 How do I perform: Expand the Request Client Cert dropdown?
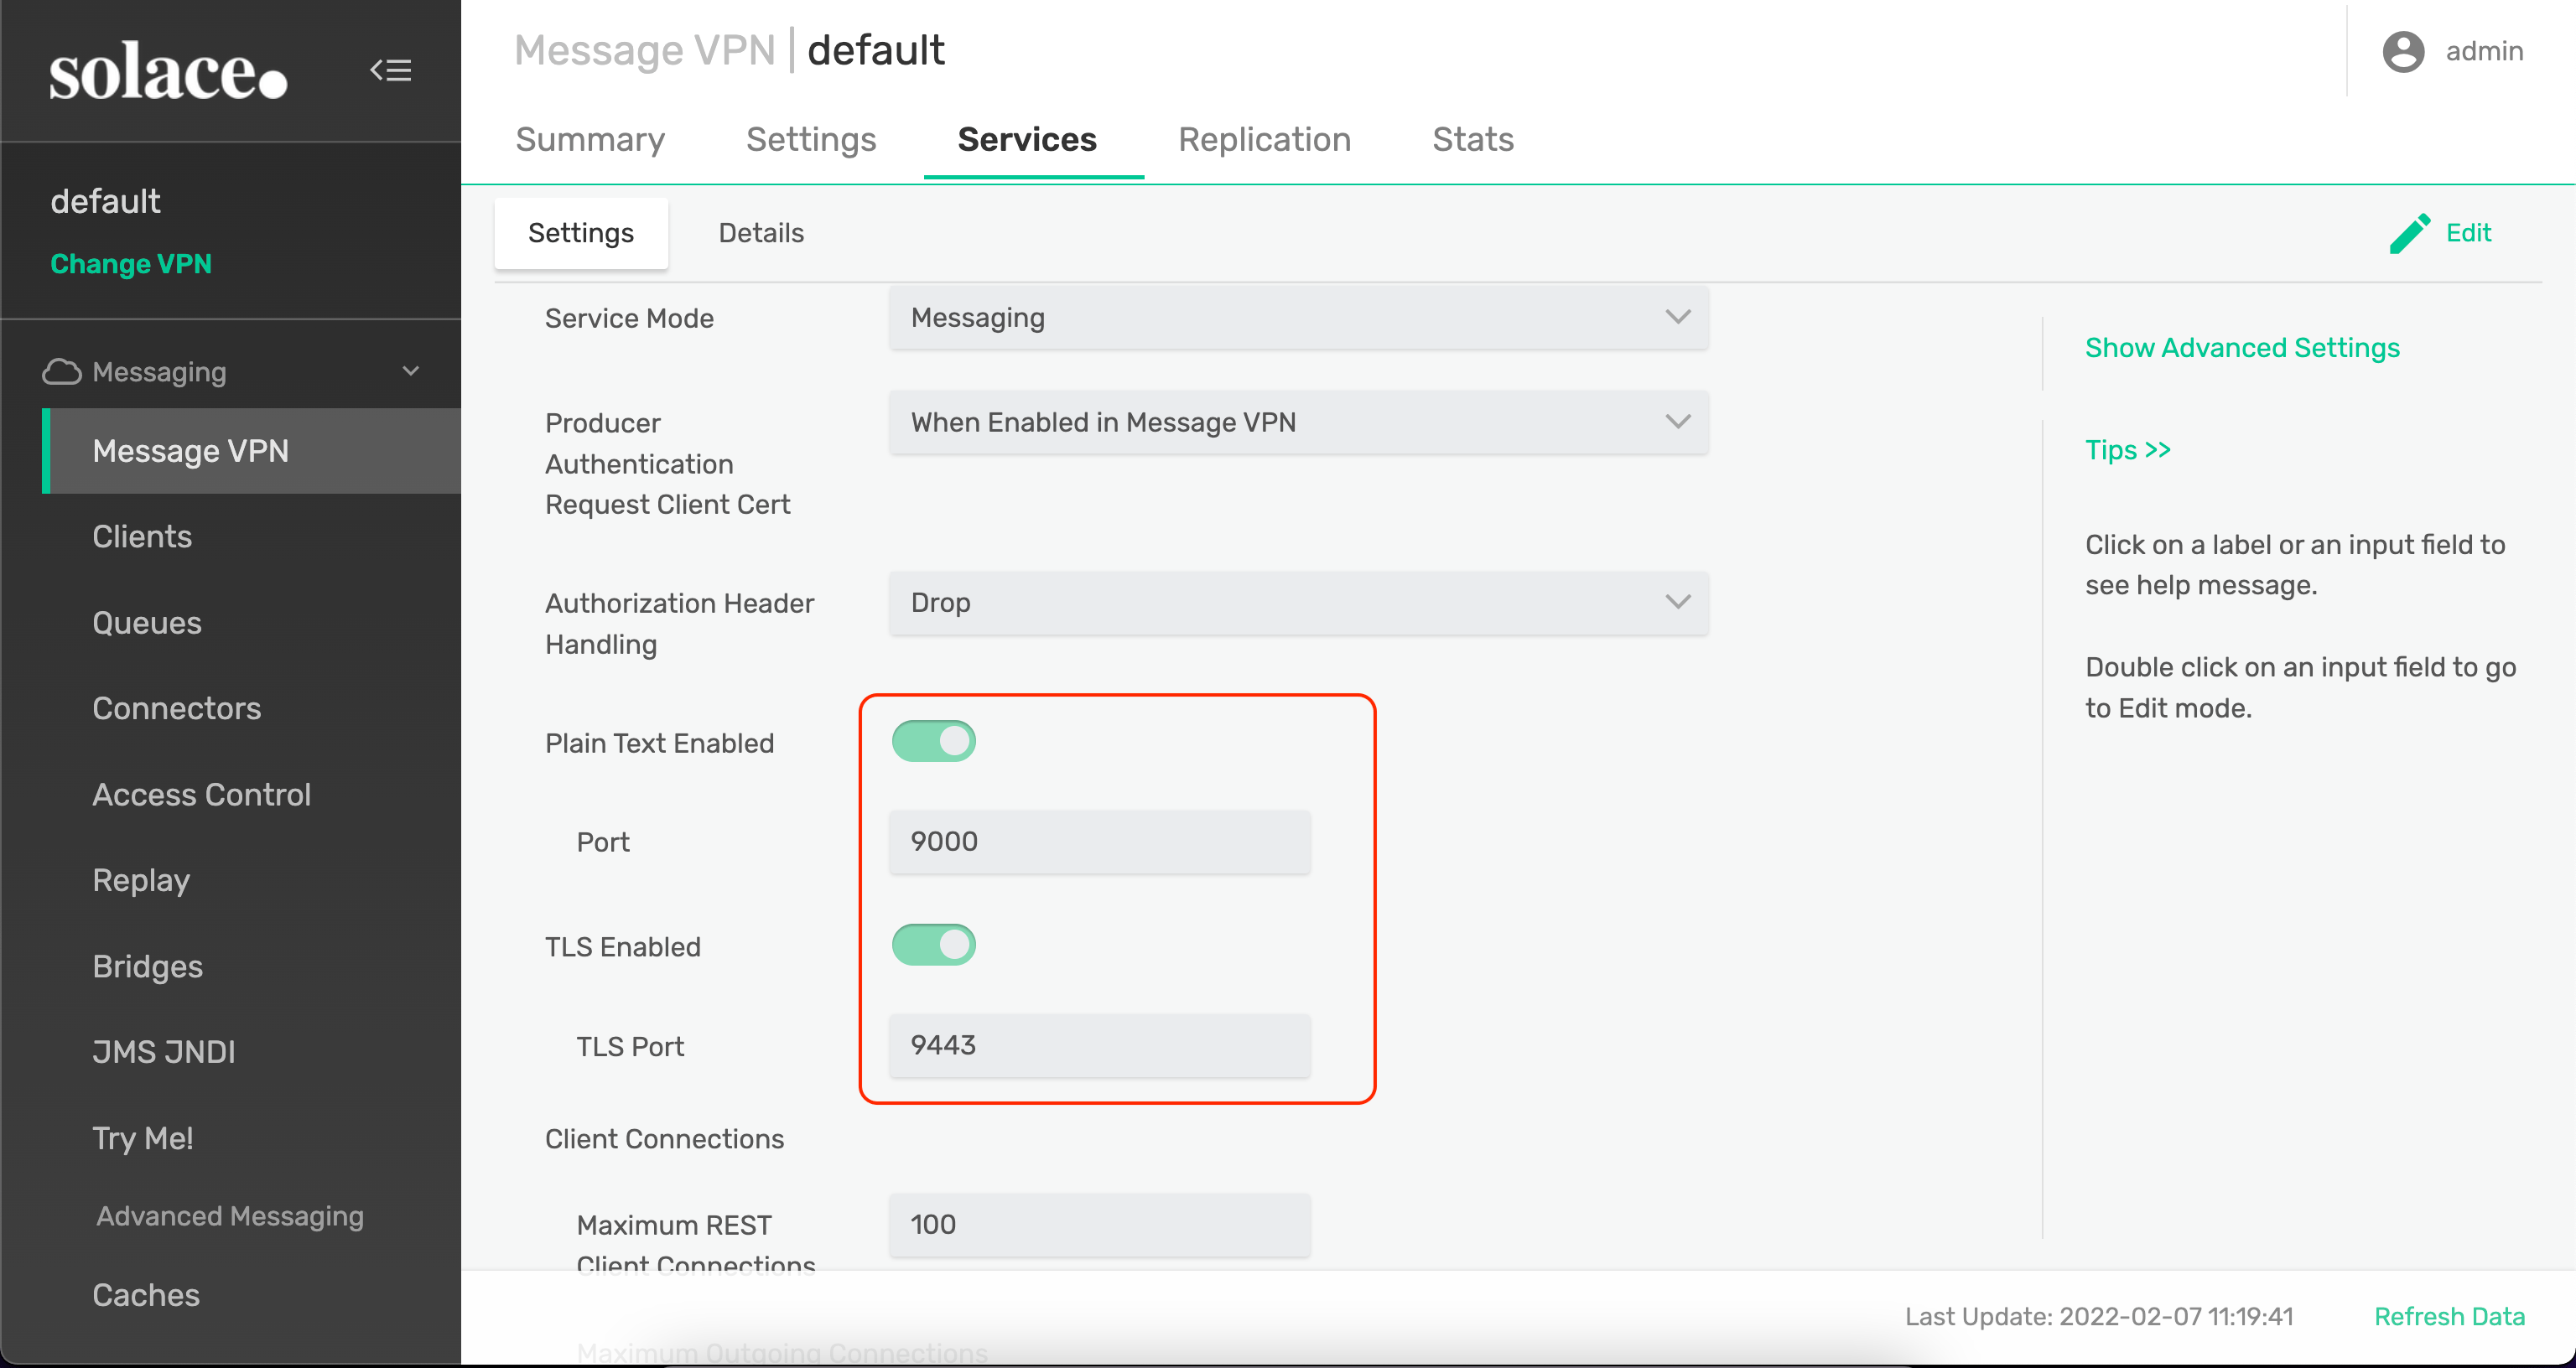coord(1297,422)
